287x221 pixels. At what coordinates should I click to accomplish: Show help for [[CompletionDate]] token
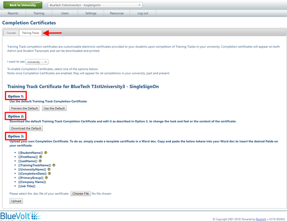point(49,174)
